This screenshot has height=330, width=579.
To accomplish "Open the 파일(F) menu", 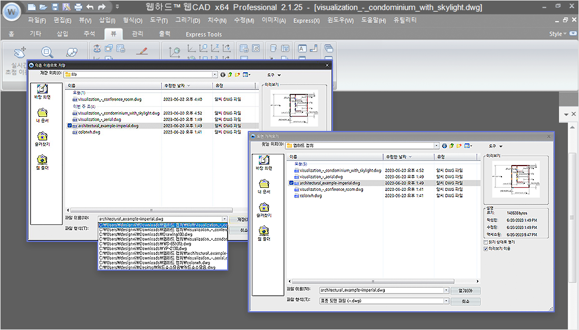I will tap(37, 21).
